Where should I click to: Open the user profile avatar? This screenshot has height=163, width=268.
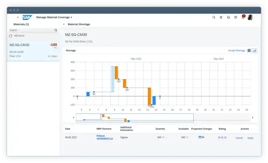250,17
